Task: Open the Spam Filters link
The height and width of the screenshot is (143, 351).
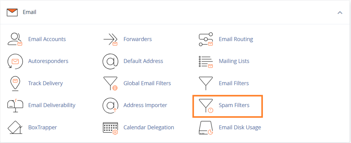Action: tap(234, 105)
